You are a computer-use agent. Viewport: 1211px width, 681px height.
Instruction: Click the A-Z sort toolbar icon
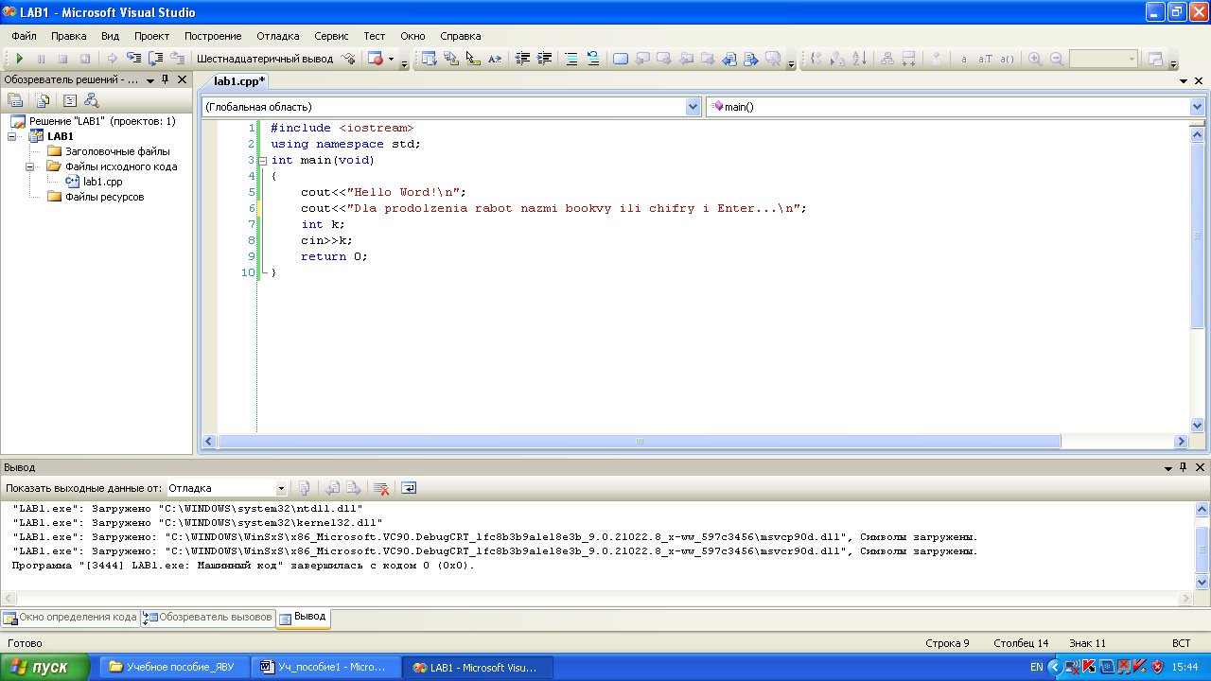859,59
